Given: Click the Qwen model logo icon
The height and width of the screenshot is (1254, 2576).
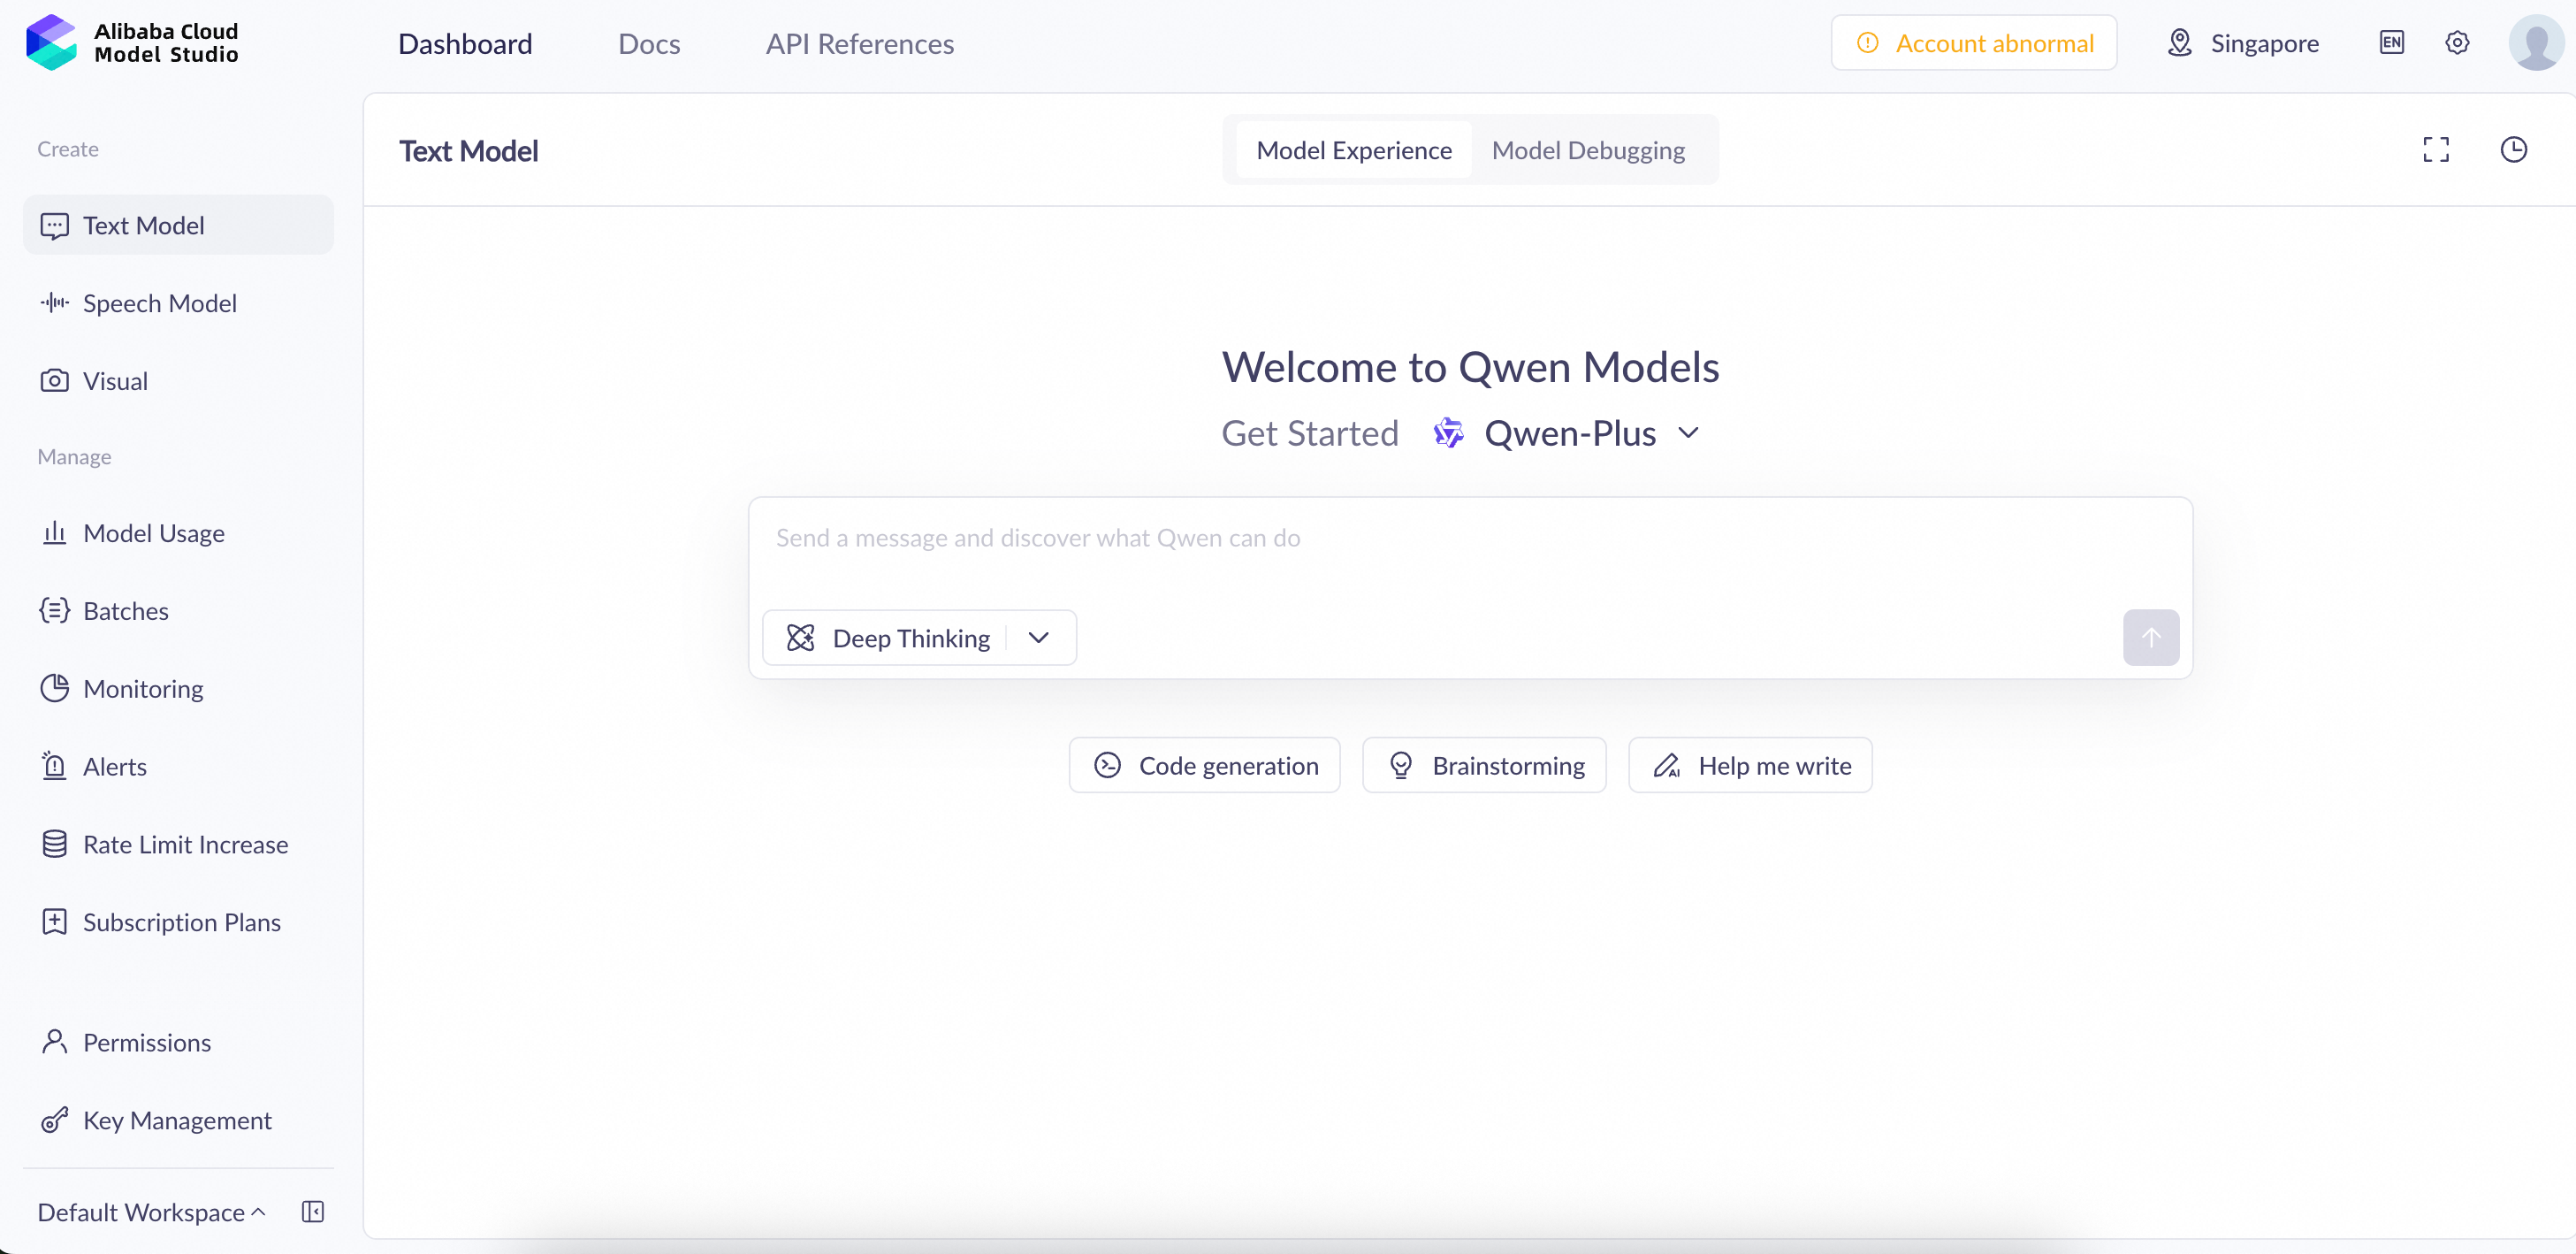Looking at the screenshot, I should (x=1448, y=433).
